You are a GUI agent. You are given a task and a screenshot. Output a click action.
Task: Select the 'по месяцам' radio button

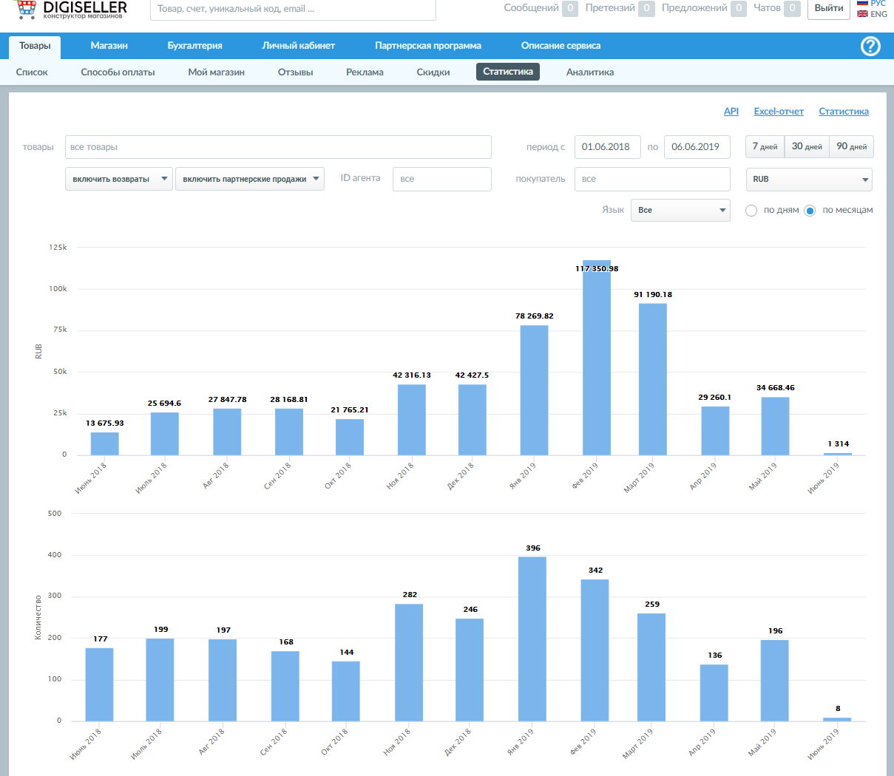pos(810,211)
